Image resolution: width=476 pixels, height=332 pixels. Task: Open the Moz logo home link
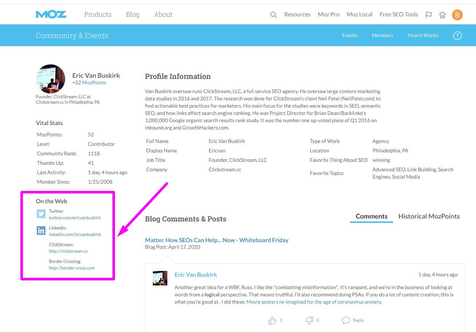pyautogui.click(x=51, y=15)
